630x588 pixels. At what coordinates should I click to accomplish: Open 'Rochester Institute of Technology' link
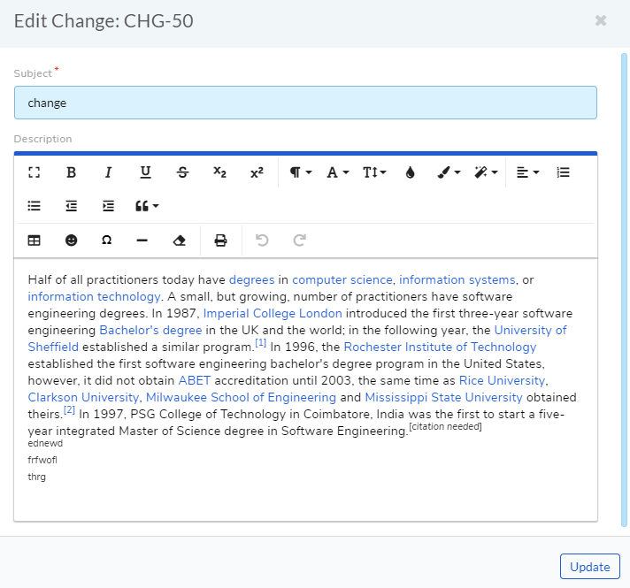441,347
